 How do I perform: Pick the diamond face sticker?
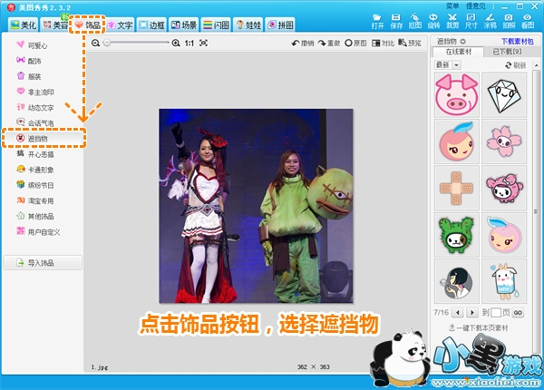click(x=504, y=94)
